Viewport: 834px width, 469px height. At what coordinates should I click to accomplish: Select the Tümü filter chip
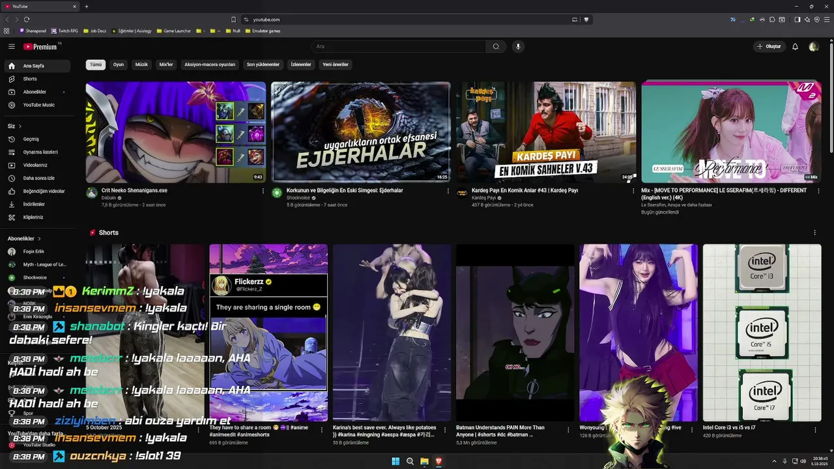(x=96, y=64)
